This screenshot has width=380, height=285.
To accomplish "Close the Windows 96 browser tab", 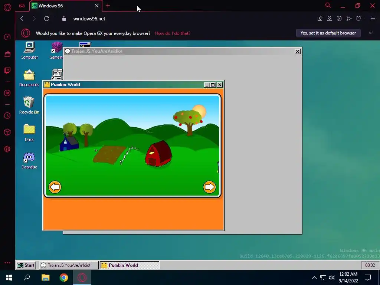I will (x=97, y=6).
